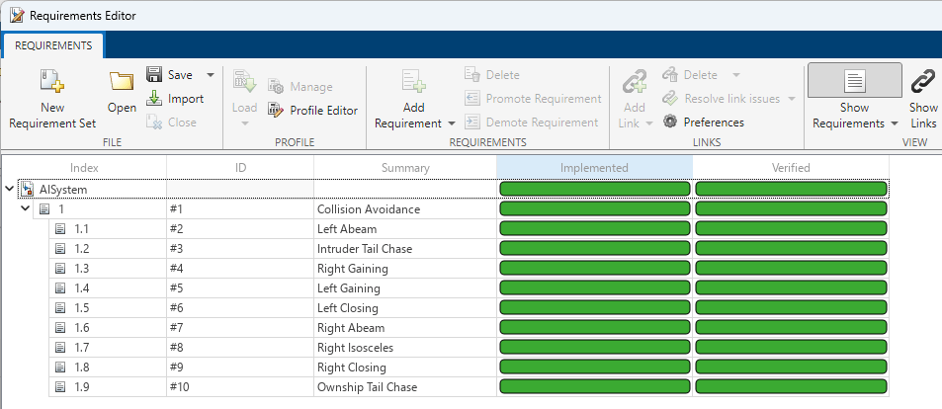Import requirements from external document

pyautogui.click(x=175, y=99)
